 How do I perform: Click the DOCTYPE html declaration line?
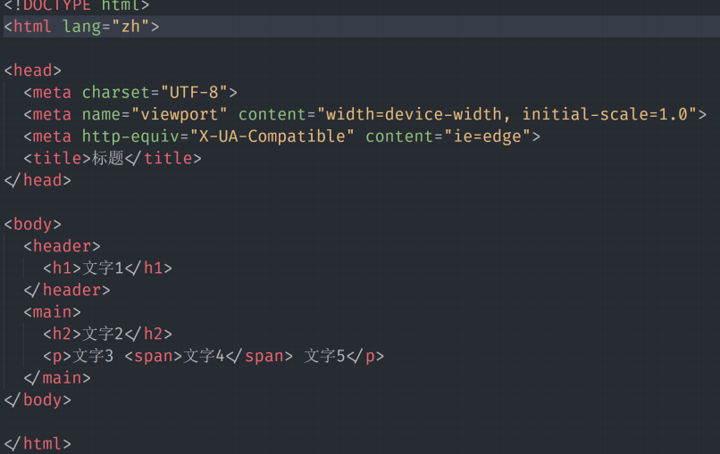(x=77, y=5)
